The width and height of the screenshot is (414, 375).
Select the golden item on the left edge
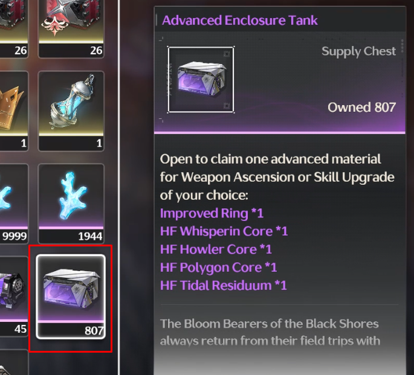point(14,111)
